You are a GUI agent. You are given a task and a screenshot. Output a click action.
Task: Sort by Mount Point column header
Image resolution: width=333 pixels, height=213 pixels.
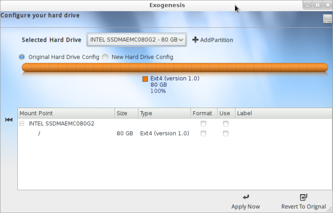click(66, 113)
